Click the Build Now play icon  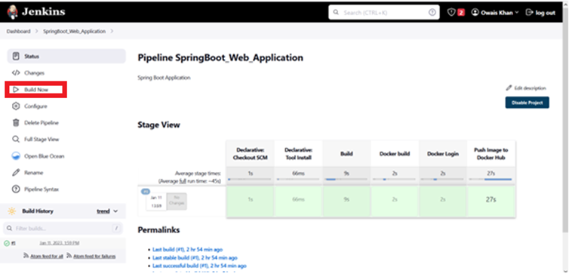point(16,89)
